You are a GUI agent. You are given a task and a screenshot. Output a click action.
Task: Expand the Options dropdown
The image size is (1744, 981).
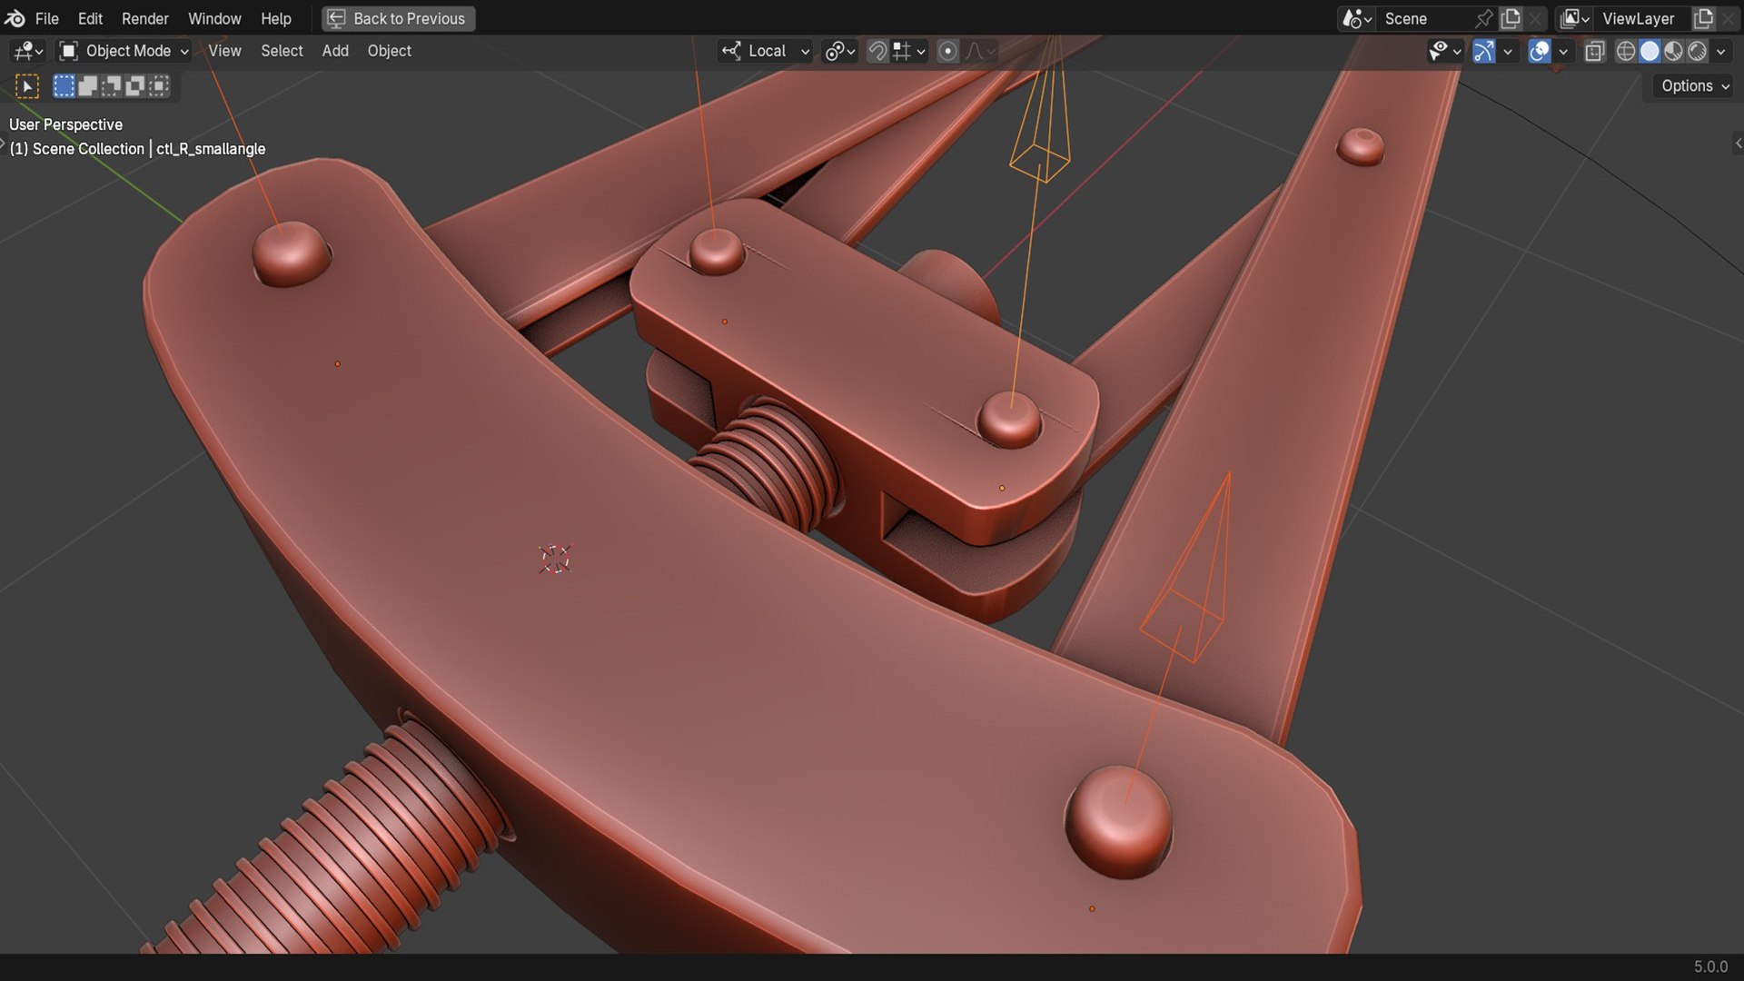tap(1695, 85)
